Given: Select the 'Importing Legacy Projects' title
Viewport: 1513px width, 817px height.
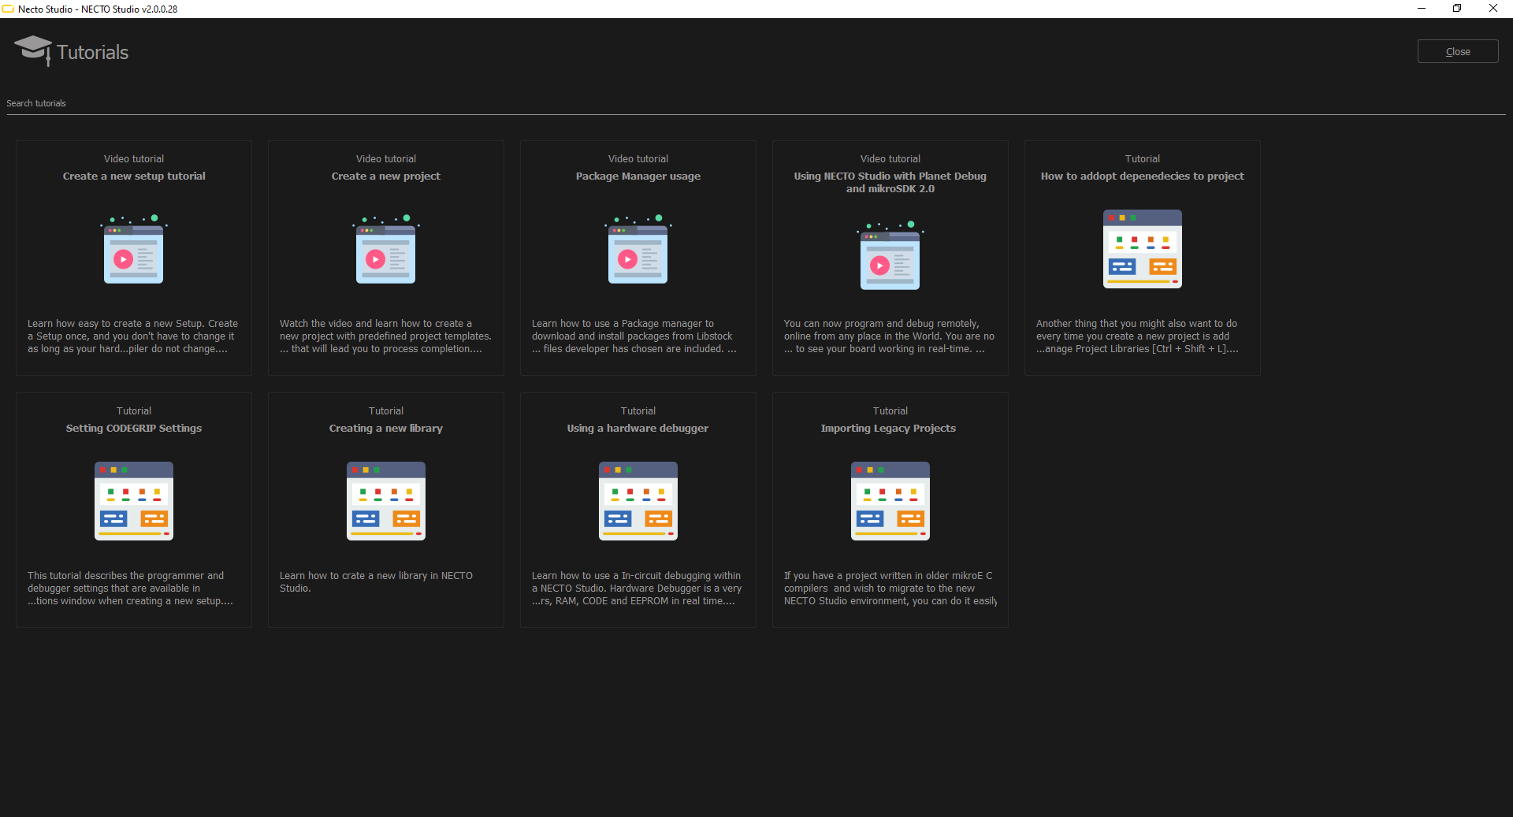Looking at the screenshot, I should (888, 429).
